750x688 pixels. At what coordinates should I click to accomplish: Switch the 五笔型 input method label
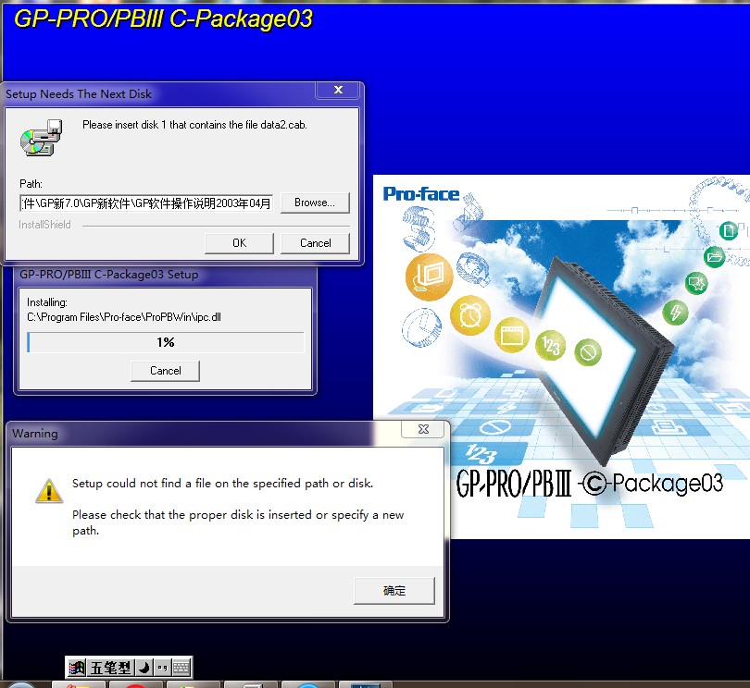click(x=110, y=667)
